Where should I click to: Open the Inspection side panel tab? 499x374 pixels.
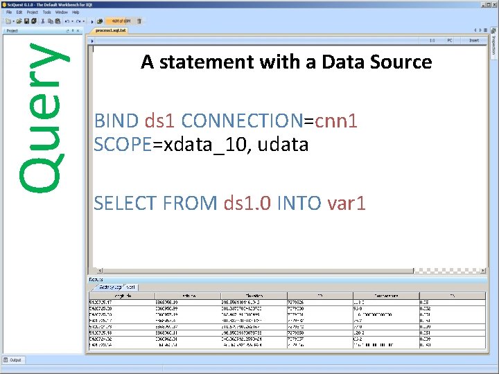[493, 44]
